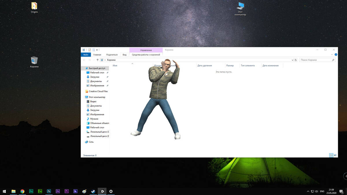Open the Windows Start menu
This screenshot has height=195, width=347.
[4, 191]
